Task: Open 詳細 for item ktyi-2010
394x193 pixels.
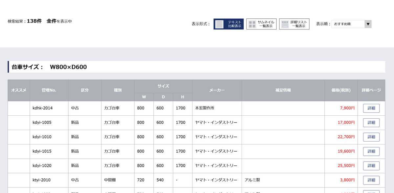Action: click(x=371, y=180)
